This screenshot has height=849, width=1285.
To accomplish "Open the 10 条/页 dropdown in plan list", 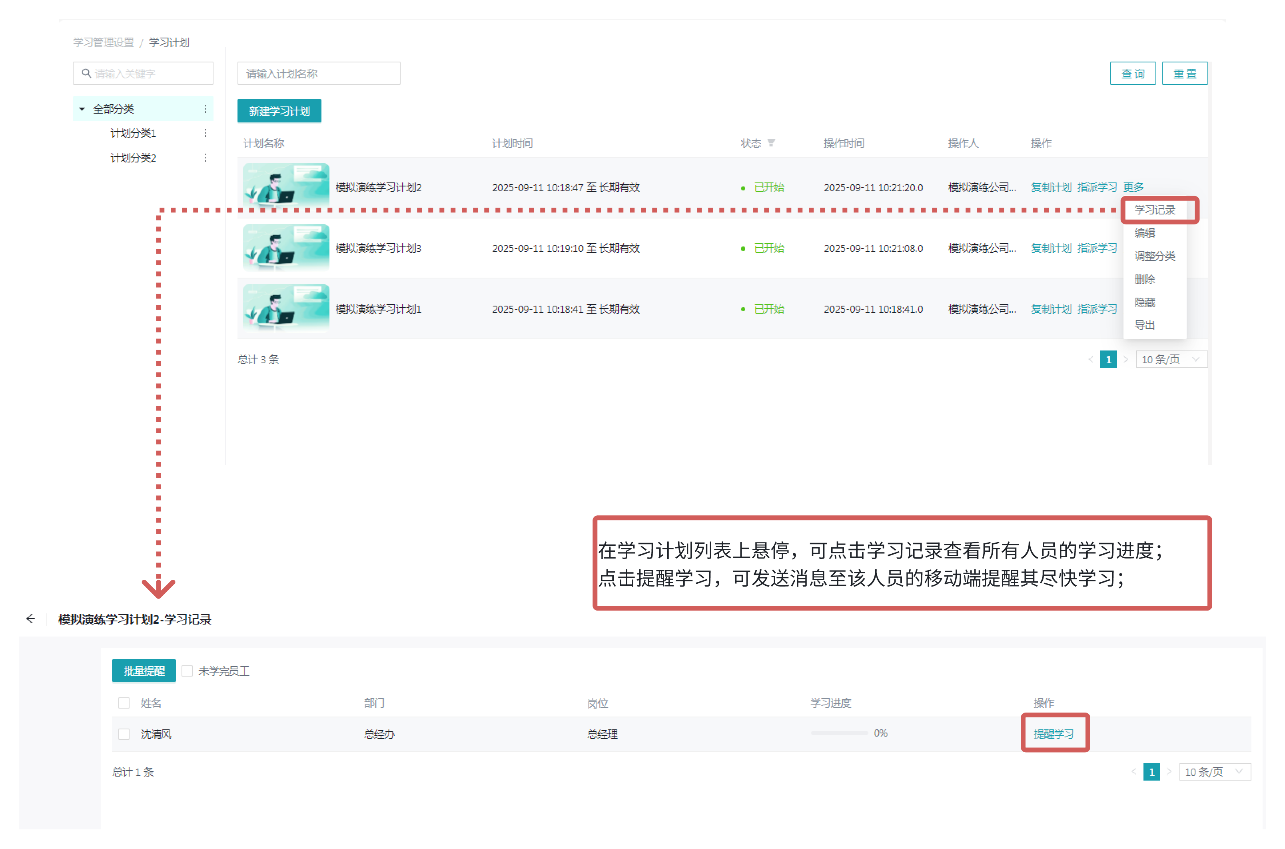I will pos(1171,360).
